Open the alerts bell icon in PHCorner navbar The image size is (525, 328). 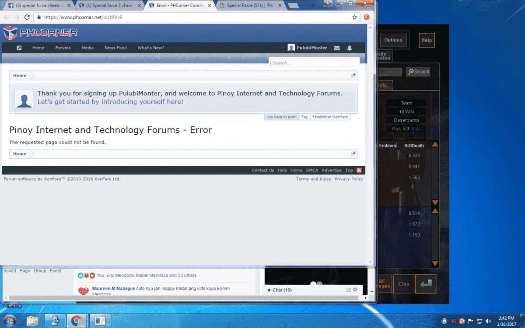350,48
